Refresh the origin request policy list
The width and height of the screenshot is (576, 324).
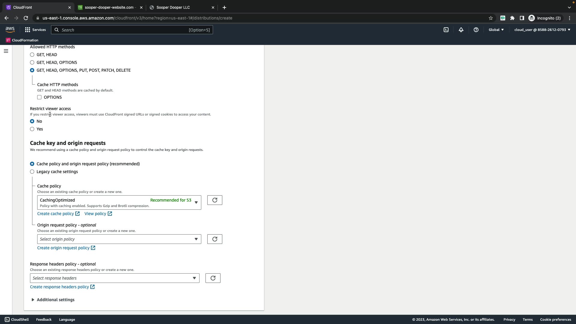214,239
